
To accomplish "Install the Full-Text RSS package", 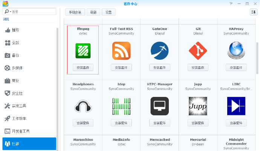I will [121, 67].
